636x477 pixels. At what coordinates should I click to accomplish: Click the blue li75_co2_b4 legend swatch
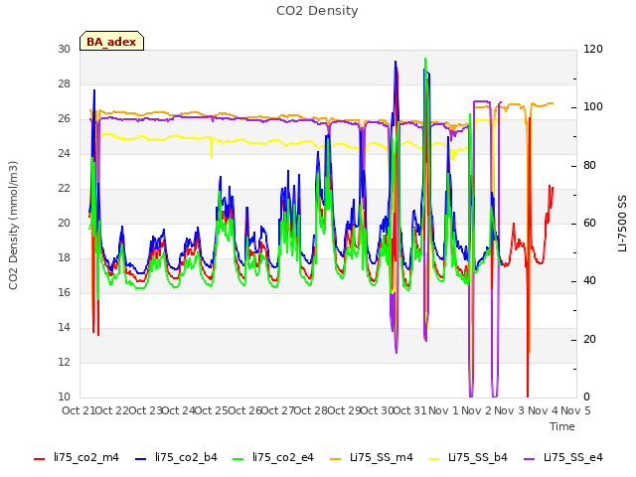(x=141, y=459)
